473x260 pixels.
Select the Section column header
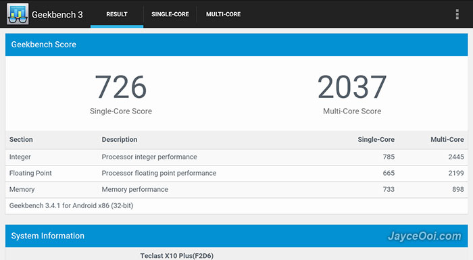pos(21,139)
